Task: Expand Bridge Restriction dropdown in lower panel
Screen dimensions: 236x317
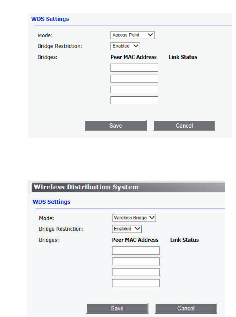Action: pyautogui.click(x=127, y=229)
